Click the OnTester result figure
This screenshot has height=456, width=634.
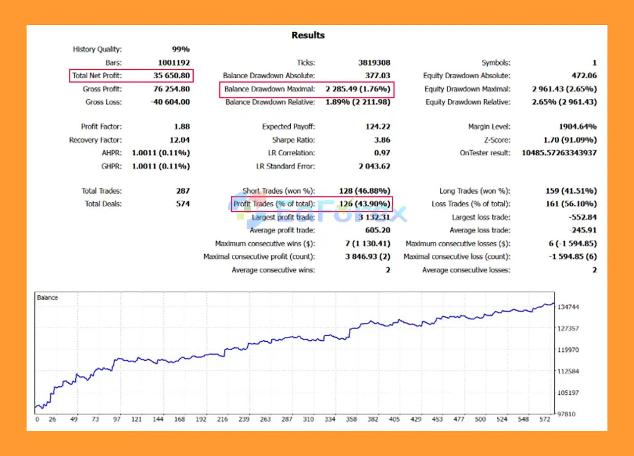click(x=558, y=153)
